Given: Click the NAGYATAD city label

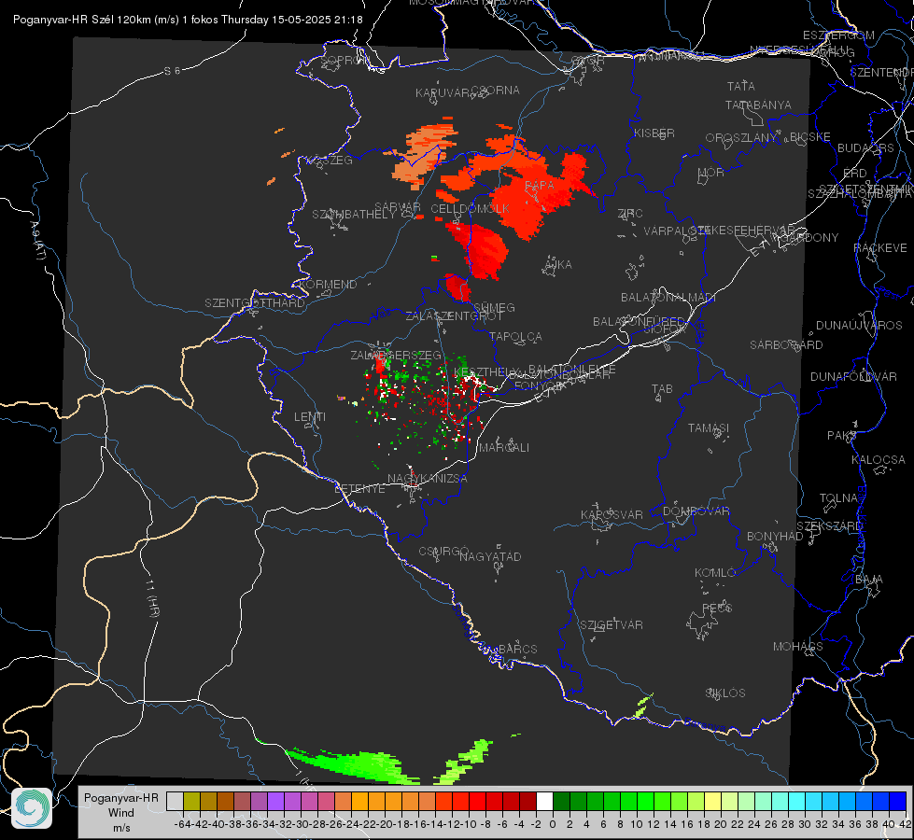Looking at the screenshot, I should tap(490, 557).
